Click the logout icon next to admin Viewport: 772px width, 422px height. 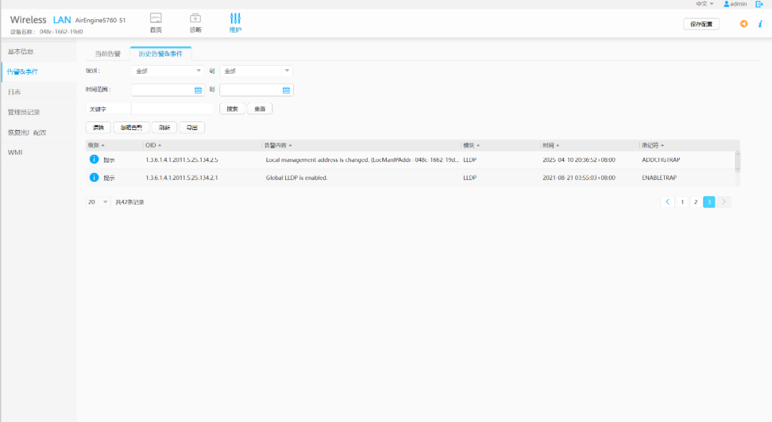click(x=759, y=4)
